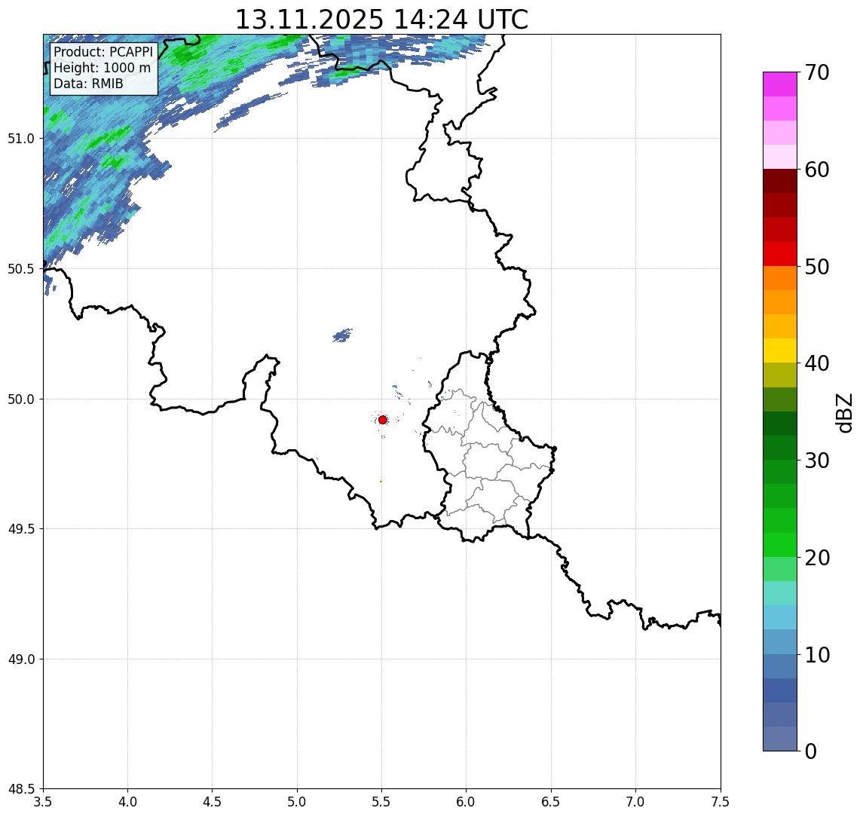
Task: Click the colorbar tick label 20
Action: pyautogui.click(x=817, y=558)
